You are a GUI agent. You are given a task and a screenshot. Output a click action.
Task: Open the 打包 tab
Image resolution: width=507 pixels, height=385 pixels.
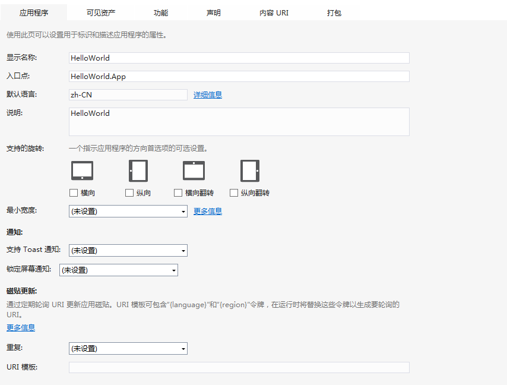[x=334, y=11]
